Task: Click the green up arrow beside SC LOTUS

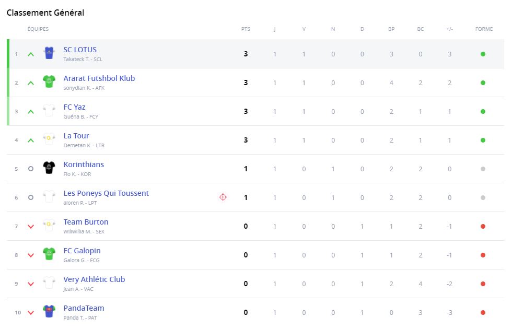Action: click(x=31, y=54)
